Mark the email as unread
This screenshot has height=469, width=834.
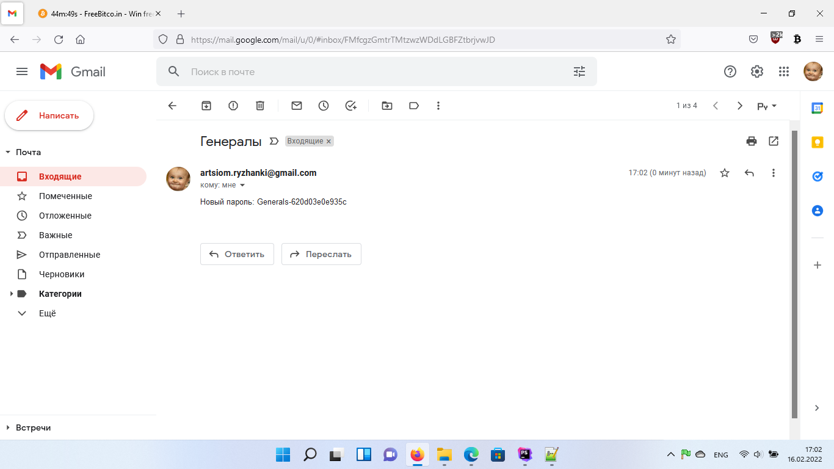coord(297,106)
